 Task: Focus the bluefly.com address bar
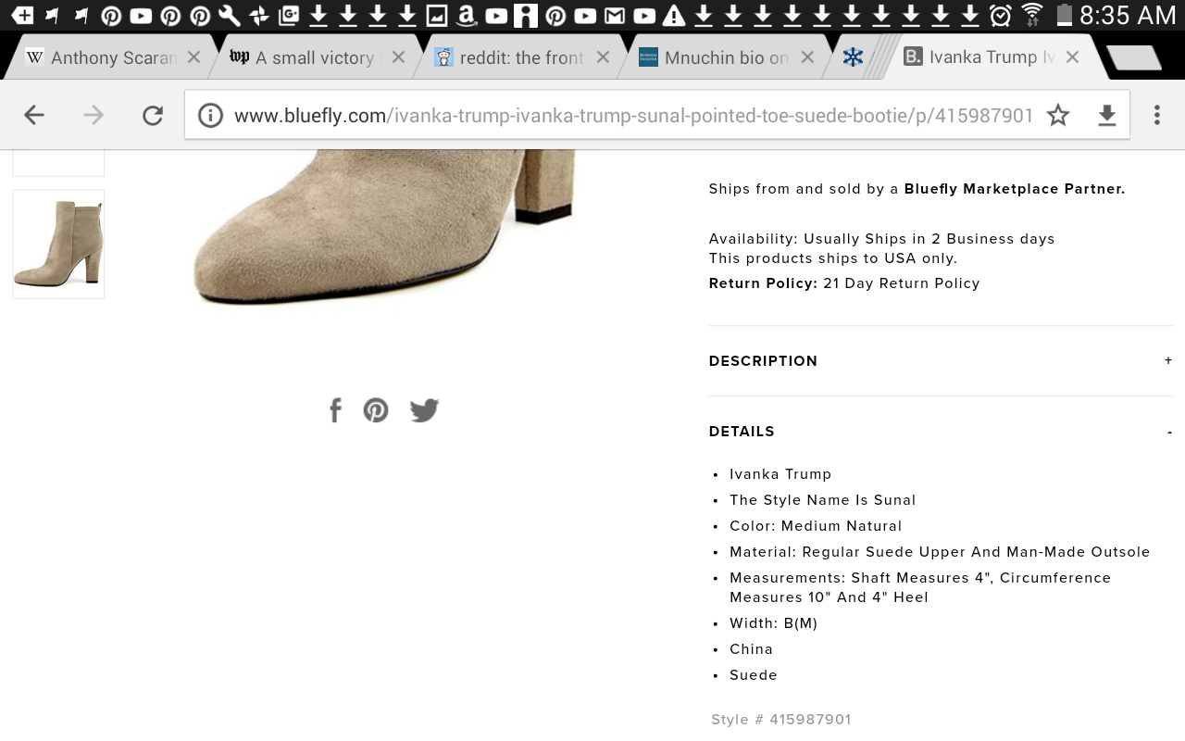(x=633, y=116)
